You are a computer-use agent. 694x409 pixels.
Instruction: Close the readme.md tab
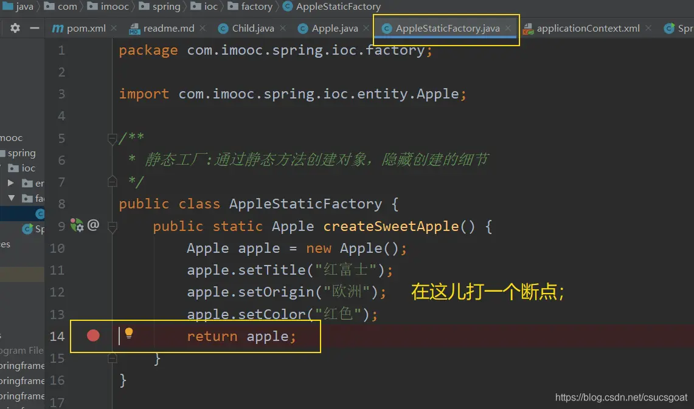coord(203,28)
